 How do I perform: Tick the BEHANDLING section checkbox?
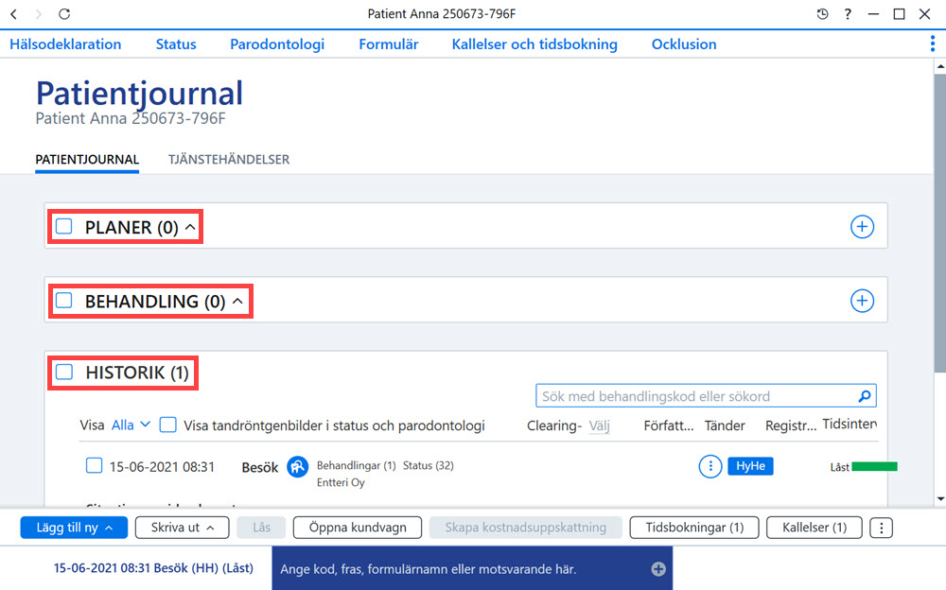[64, 301]
